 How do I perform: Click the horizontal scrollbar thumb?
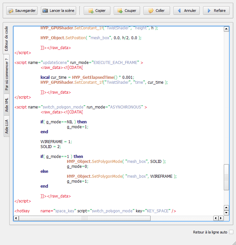click(85, 218)
